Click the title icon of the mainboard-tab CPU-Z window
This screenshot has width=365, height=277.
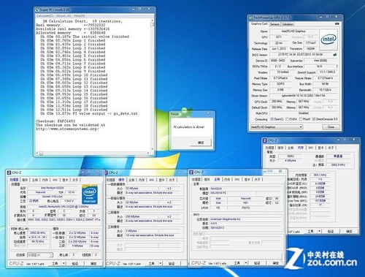pos(191,172)
